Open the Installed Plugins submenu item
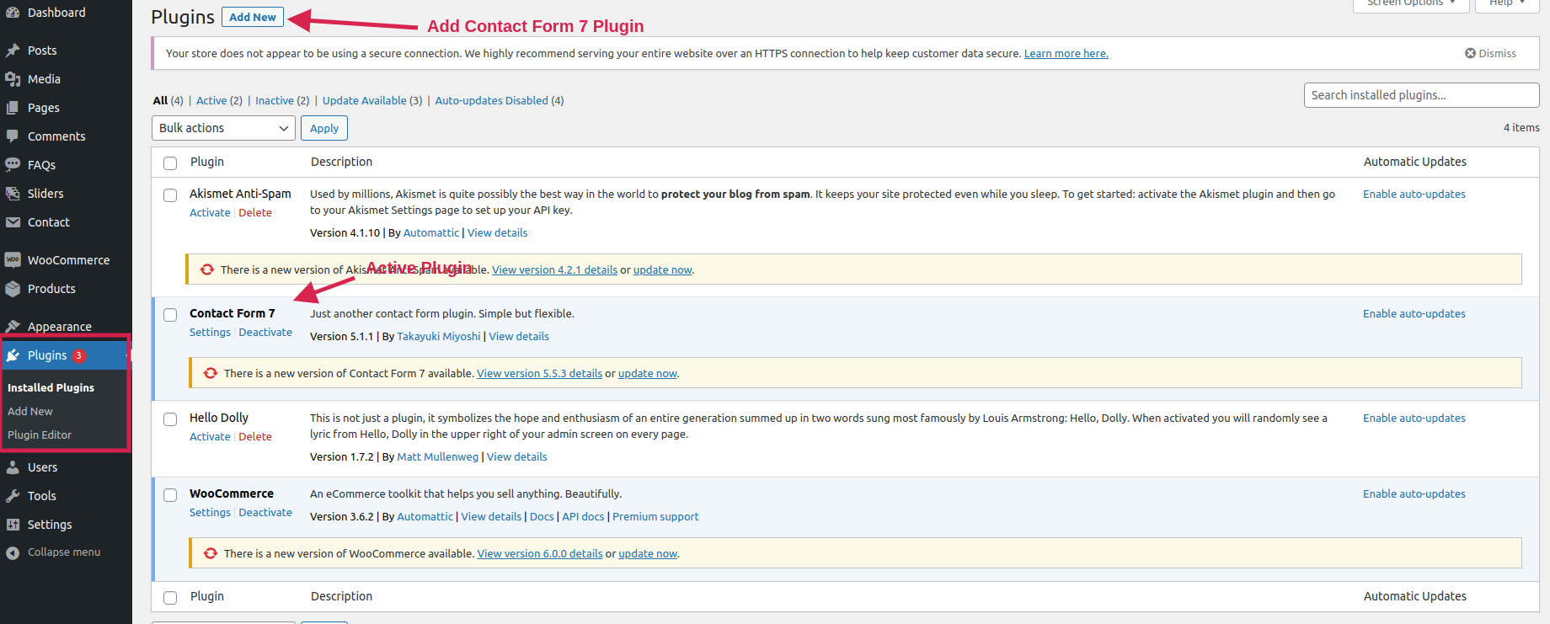The image size is (1550, 624). [x=51, y=387]
